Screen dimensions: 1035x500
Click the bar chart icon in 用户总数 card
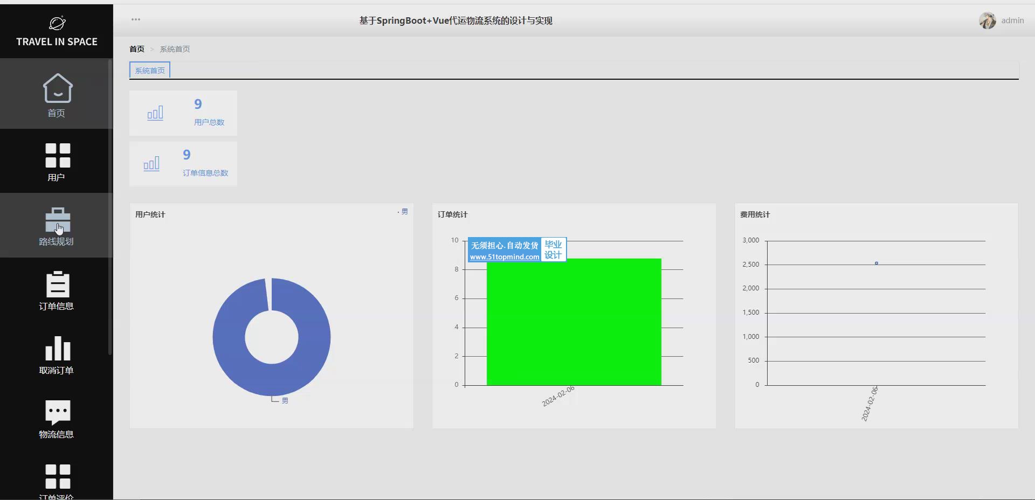[x=155, y=113]
